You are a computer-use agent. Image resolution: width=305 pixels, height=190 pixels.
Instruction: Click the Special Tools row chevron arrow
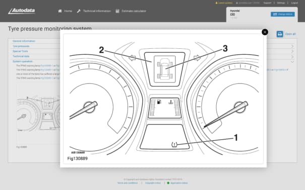pyautogui.click(x=292, y=51)
